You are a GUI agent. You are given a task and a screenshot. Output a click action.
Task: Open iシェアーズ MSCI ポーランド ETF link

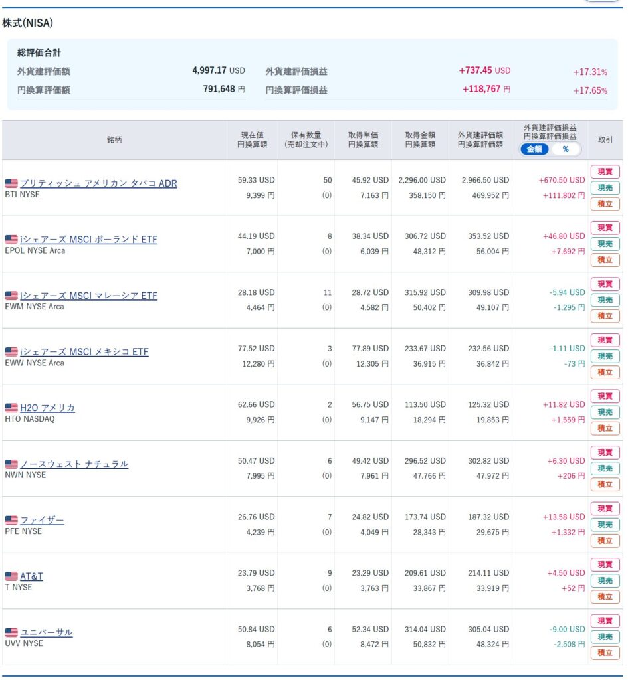pyautogui.click(x=88, y=239)
